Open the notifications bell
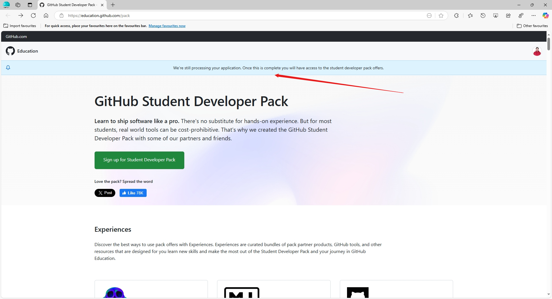 tap(8, 68)
